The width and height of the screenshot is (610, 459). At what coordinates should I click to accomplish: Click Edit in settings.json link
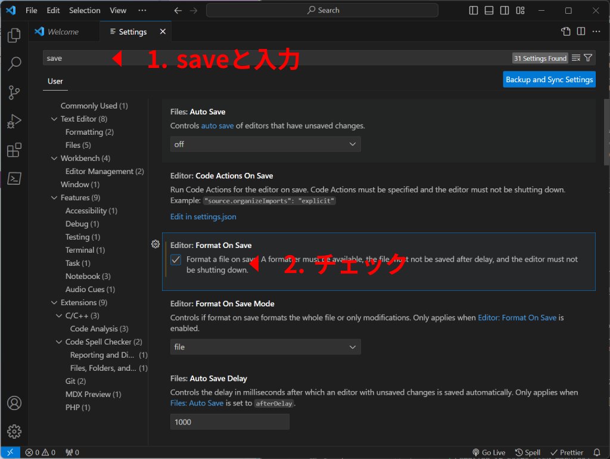(203, 216)
